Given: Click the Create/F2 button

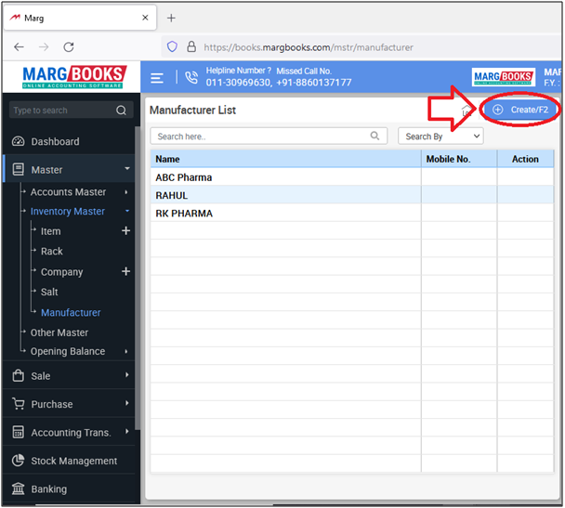Looking at the screenshot, I should (520, 110).
